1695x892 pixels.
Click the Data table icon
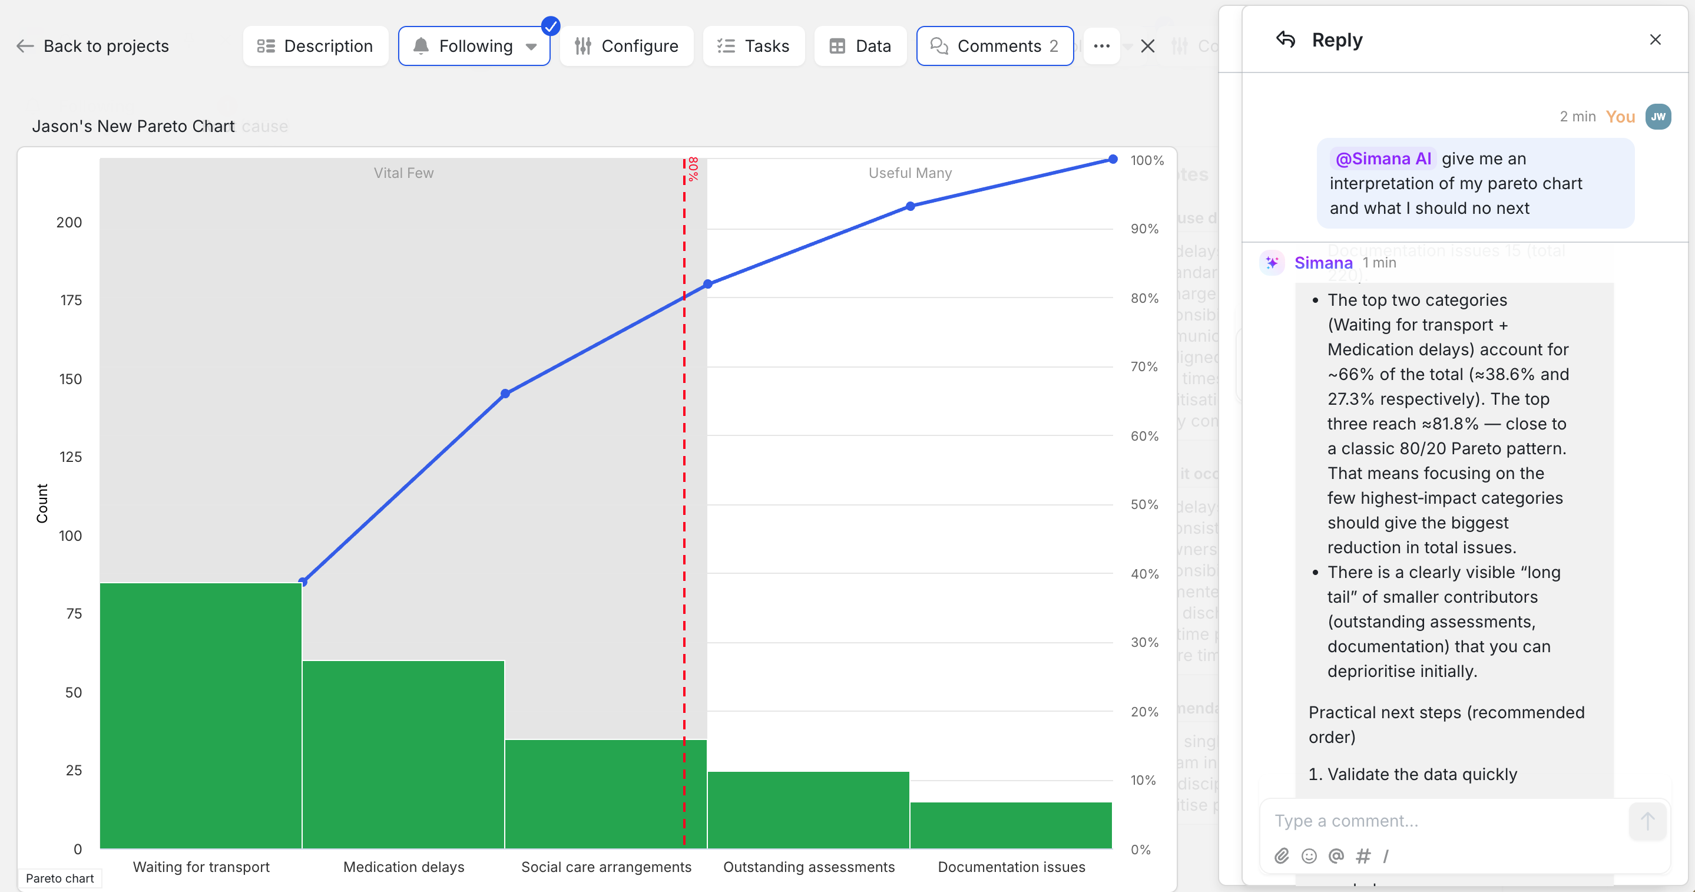pos(837,46)
